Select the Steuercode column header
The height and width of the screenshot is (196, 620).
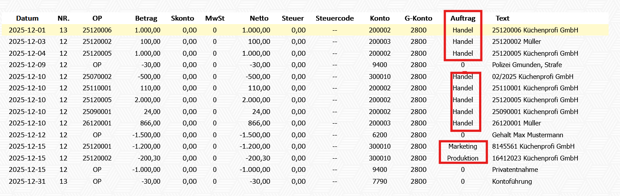(335, 18)
